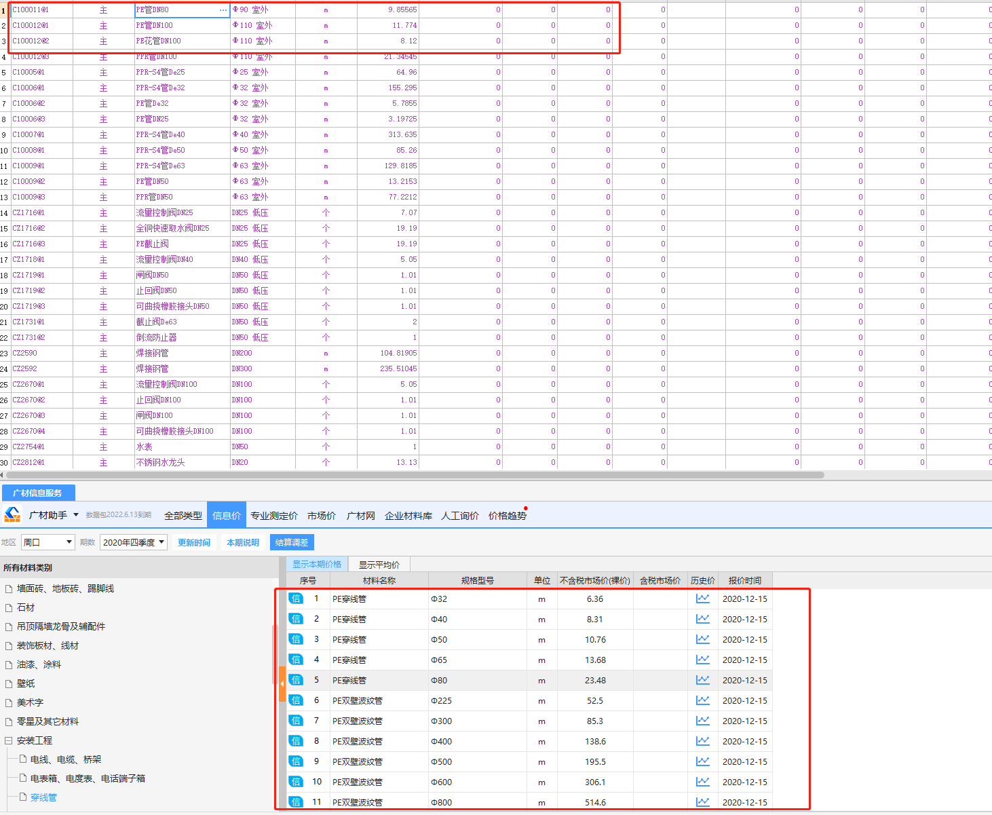This screenshot has width=992, height=815.
Task: Open history price chart for PE穿线管 Φ50
Action: 703,639
